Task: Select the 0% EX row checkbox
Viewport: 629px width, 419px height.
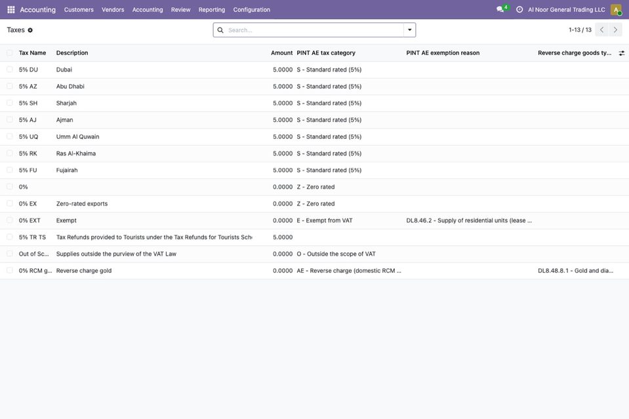Action: click(x=10, y=204)
